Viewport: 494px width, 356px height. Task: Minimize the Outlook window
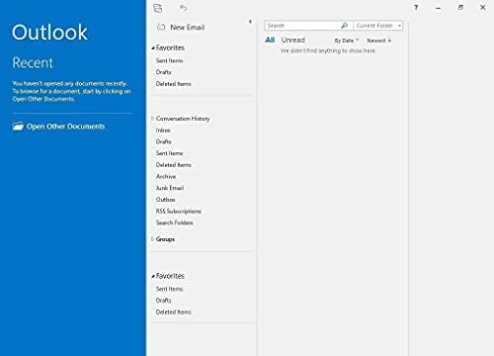click(x=439, y=8)
